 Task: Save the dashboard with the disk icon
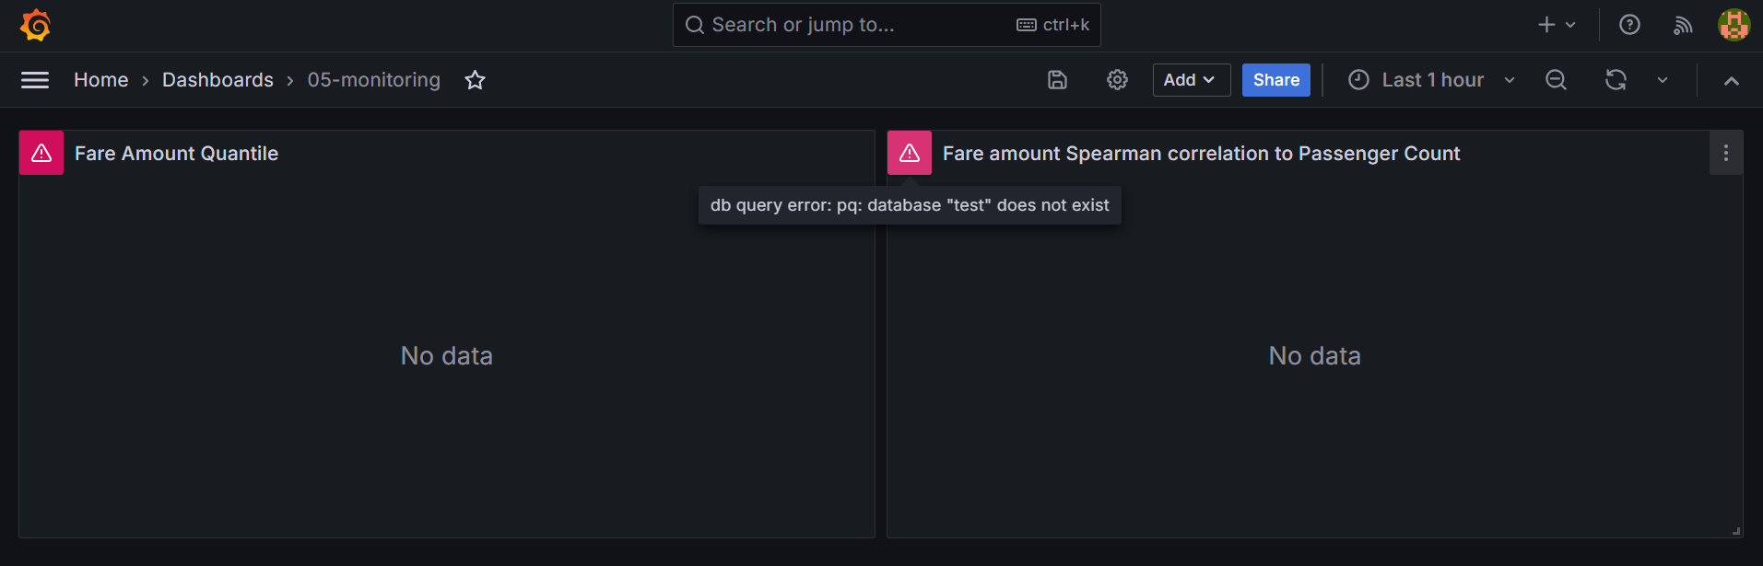(x=1057, y=80)
